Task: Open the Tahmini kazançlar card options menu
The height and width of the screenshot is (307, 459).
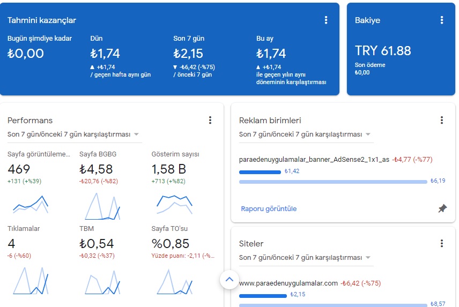Action: pos(326,20)
